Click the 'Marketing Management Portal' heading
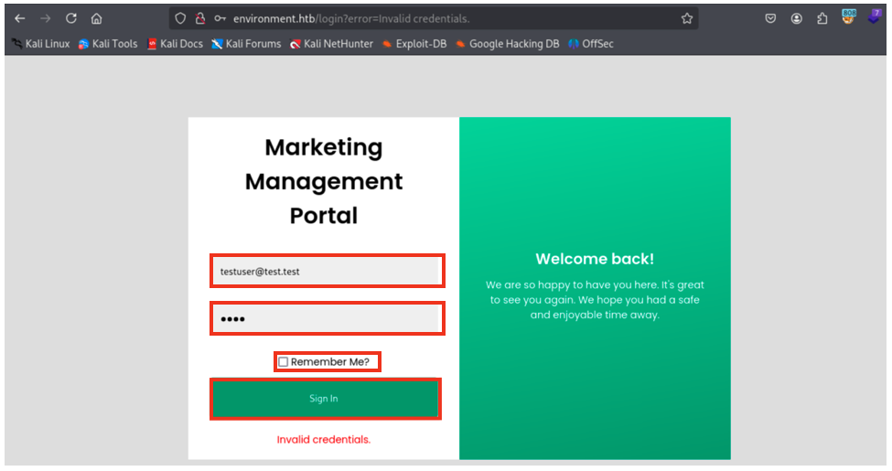This screenshot has width=892, height=471. click(324, 181)
